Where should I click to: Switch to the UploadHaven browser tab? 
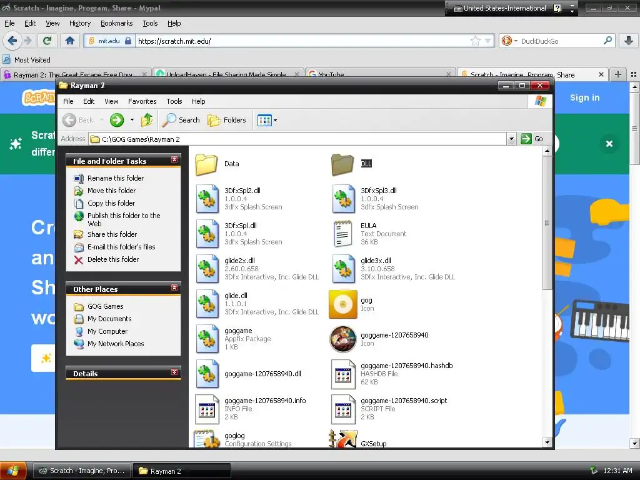pyautogui.click(x=228, y=74)
